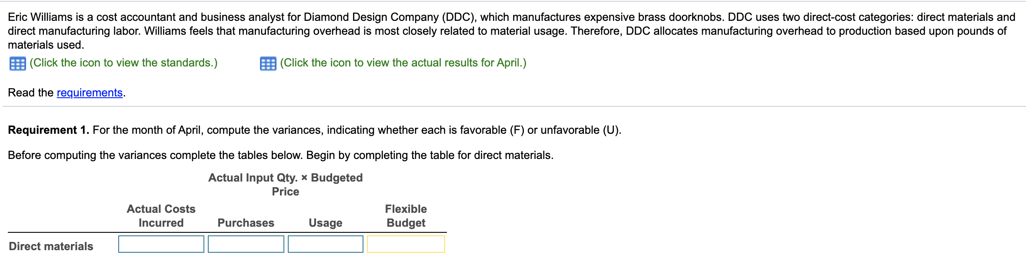Click the Purchases input box for direct materials

(x=246, y=244)
